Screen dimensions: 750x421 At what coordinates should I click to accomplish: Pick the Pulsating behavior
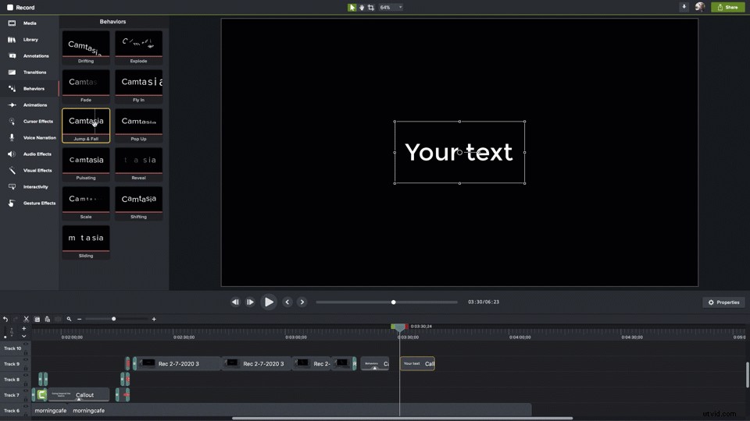86,165
